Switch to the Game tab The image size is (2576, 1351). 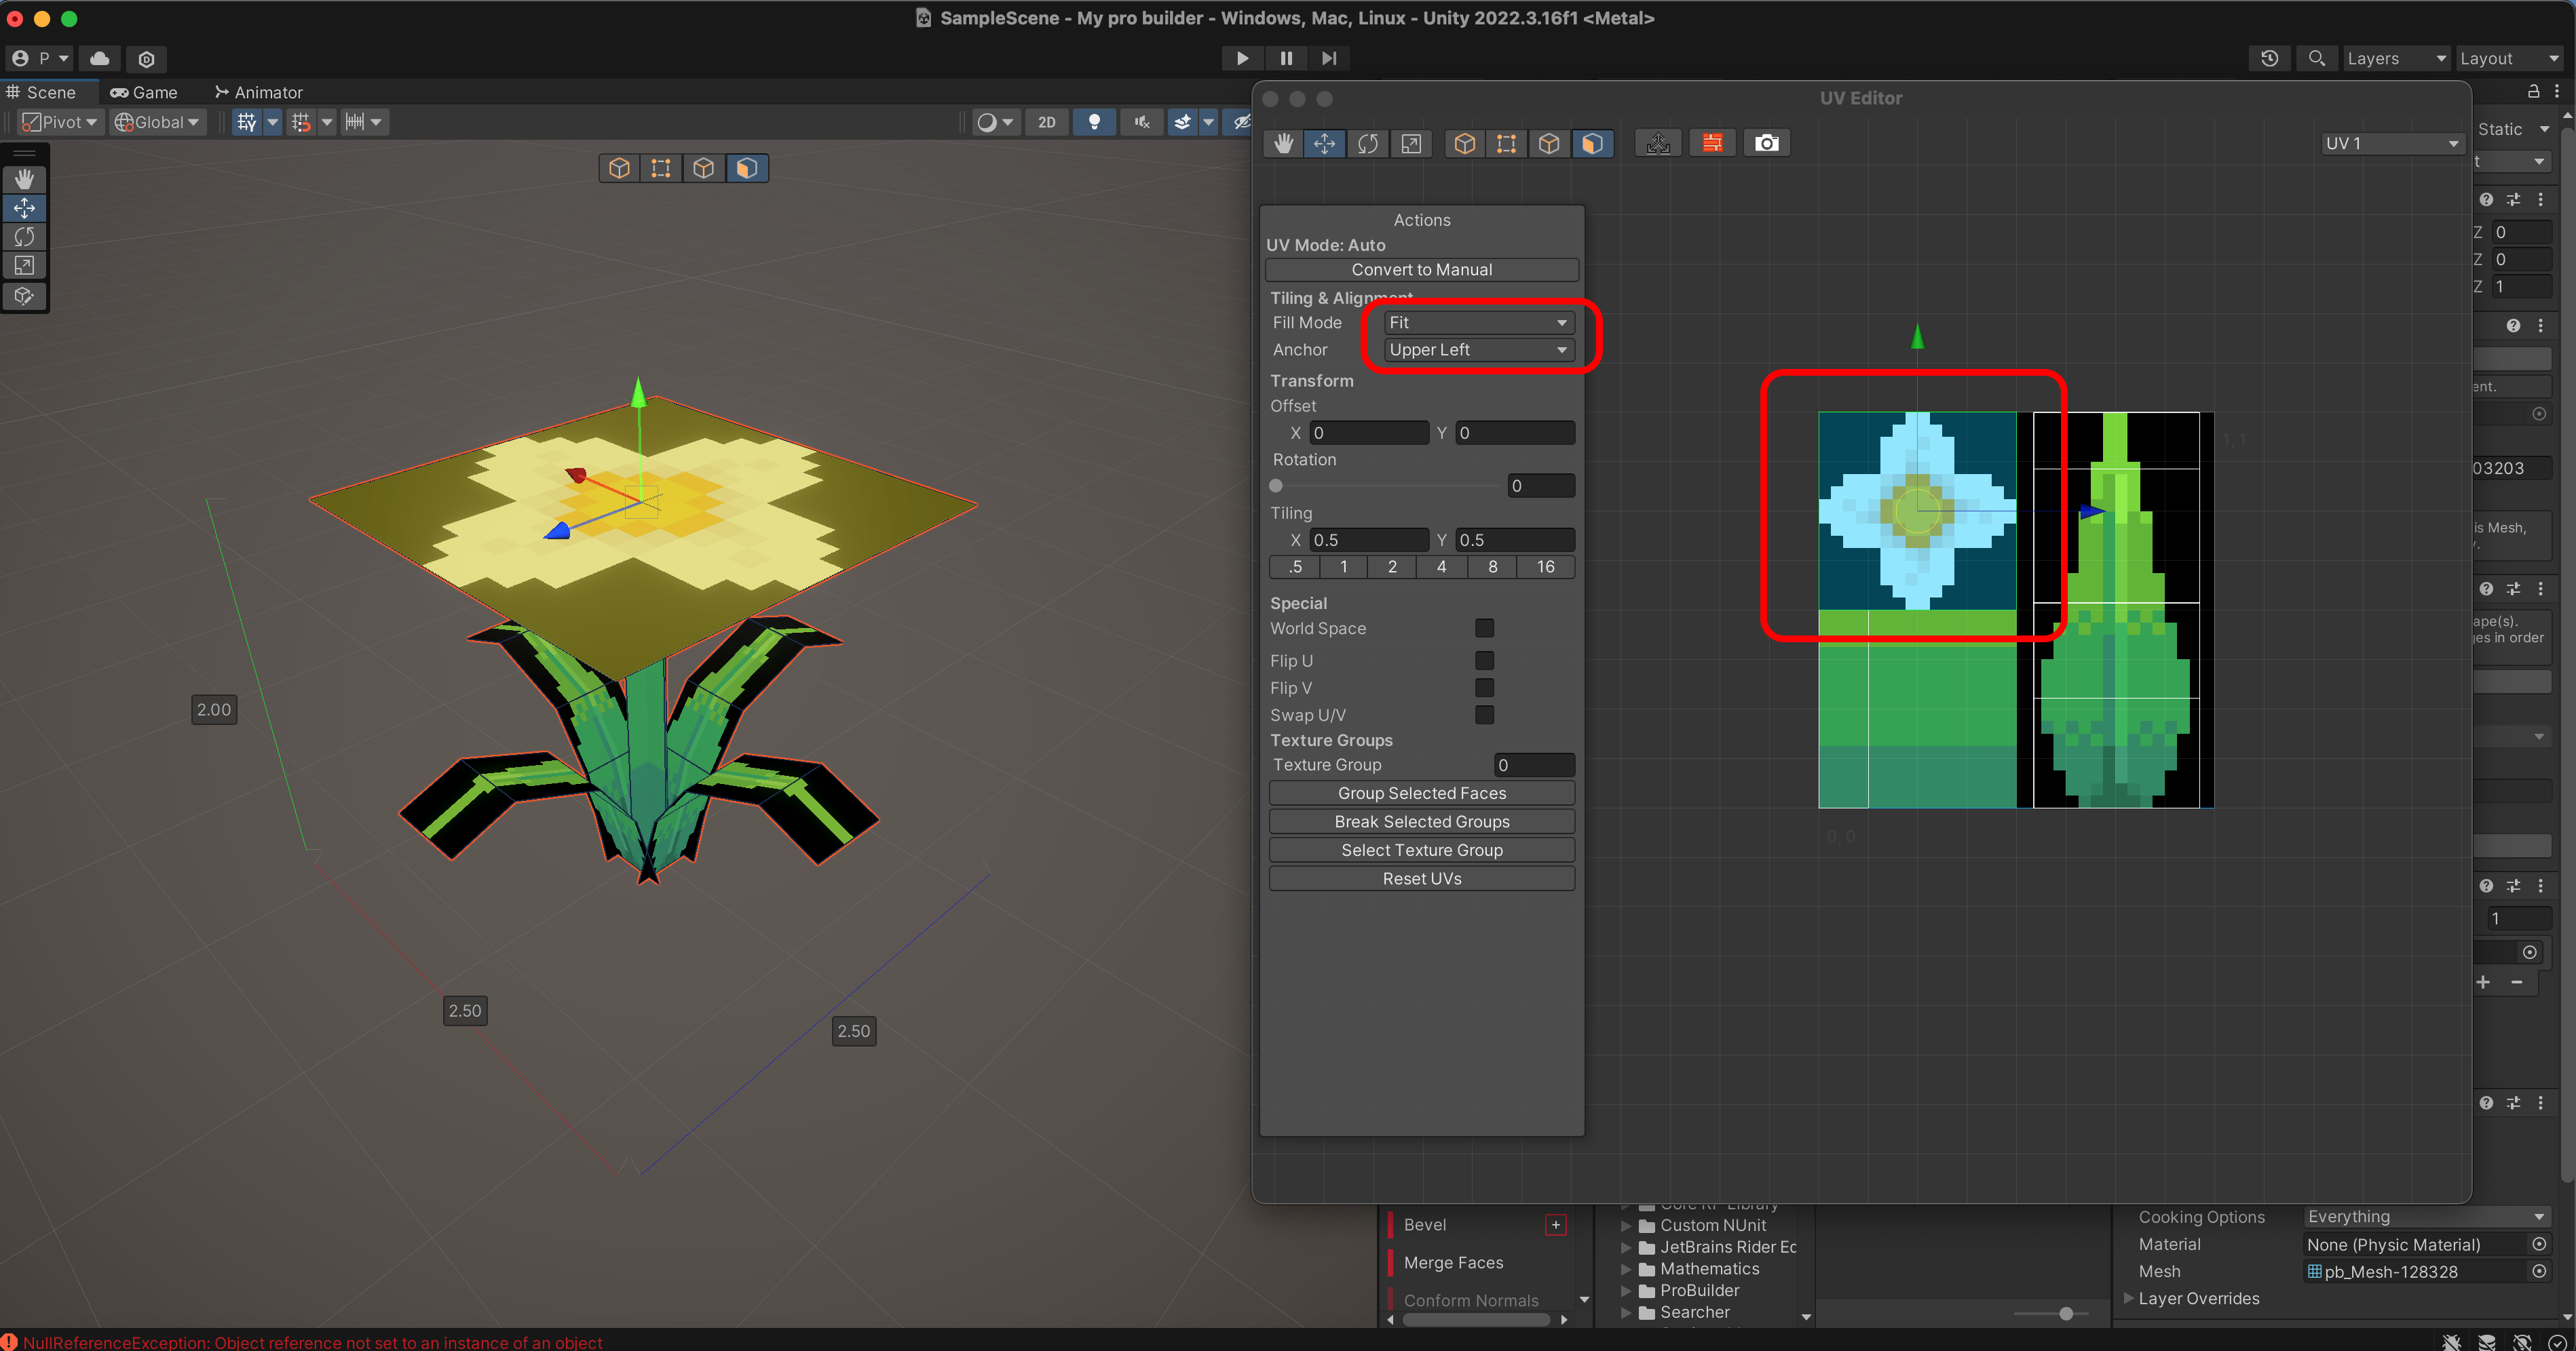(144, 92)
